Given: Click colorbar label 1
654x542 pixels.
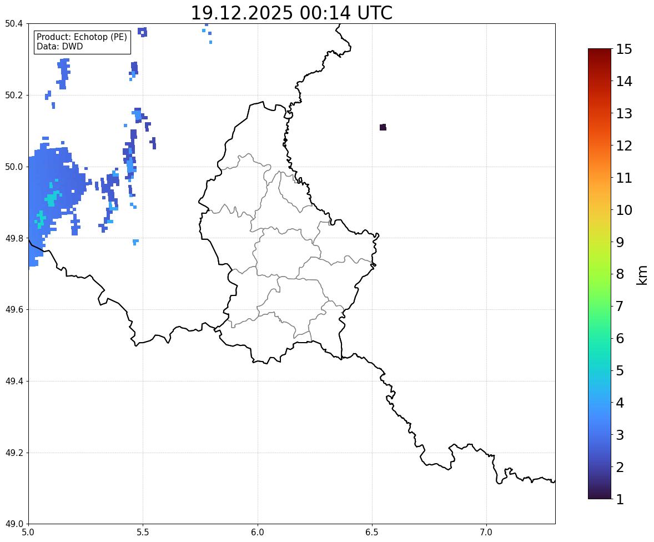Looking at the screenshot, I should (620, 499).
